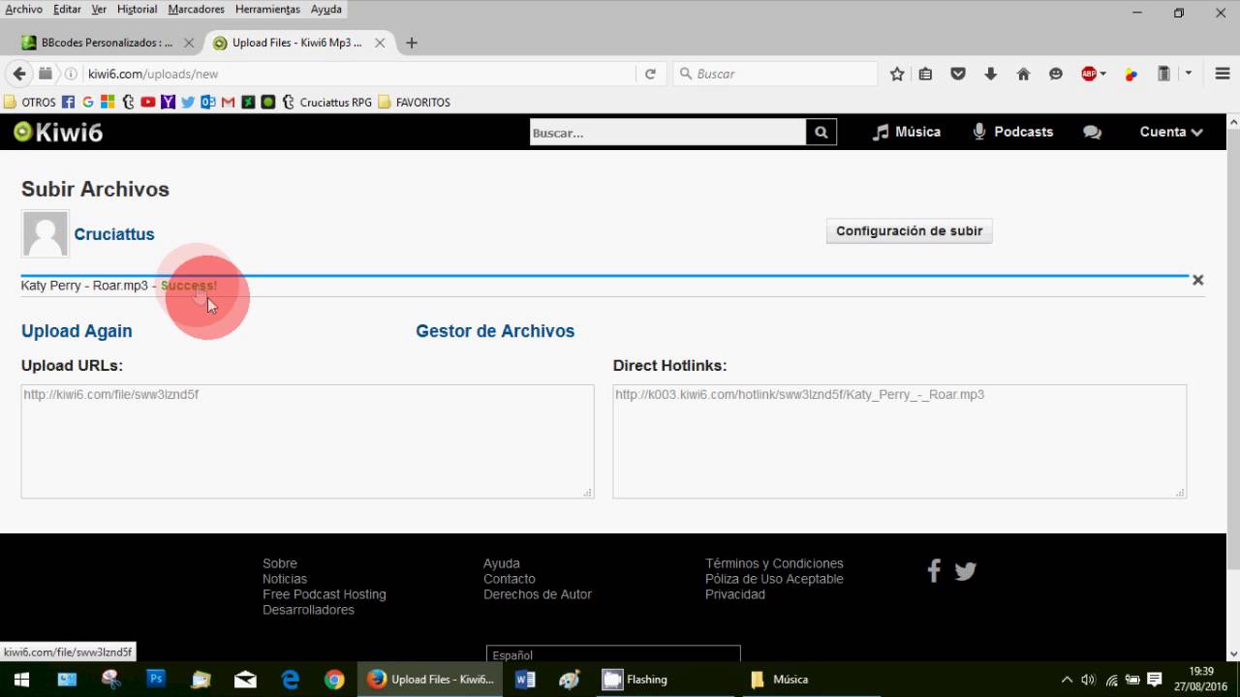Open the Adblock Plus ABP icon
The width and height of the screenshot is (1240, 697).
[1089, 74]
